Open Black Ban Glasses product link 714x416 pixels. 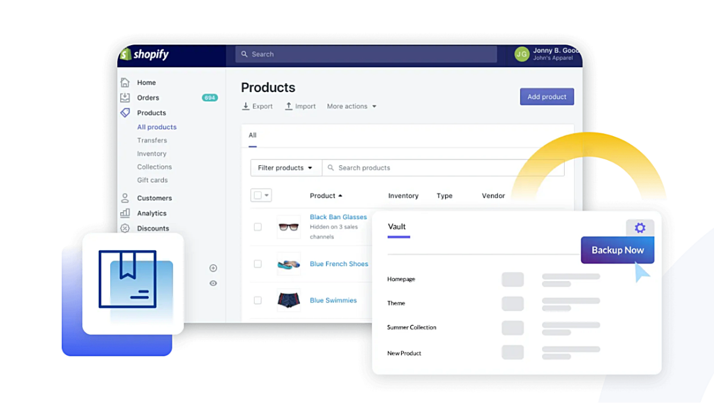click(x=338, y=217)
